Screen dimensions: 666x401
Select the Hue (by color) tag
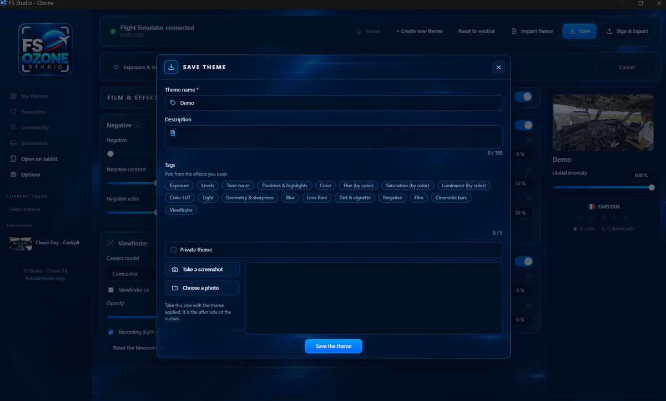[x=359, y=186]
